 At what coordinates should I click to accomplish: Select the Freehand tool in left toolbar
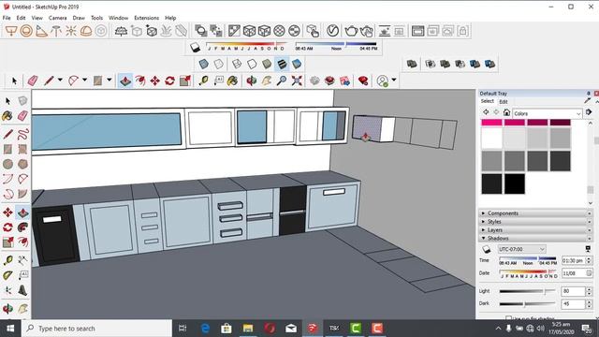click(22, 134)
